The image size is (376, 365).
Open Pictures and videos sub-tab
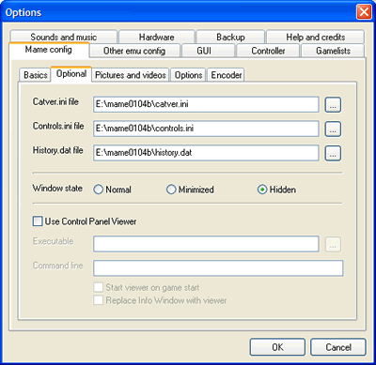click(131, 75)
